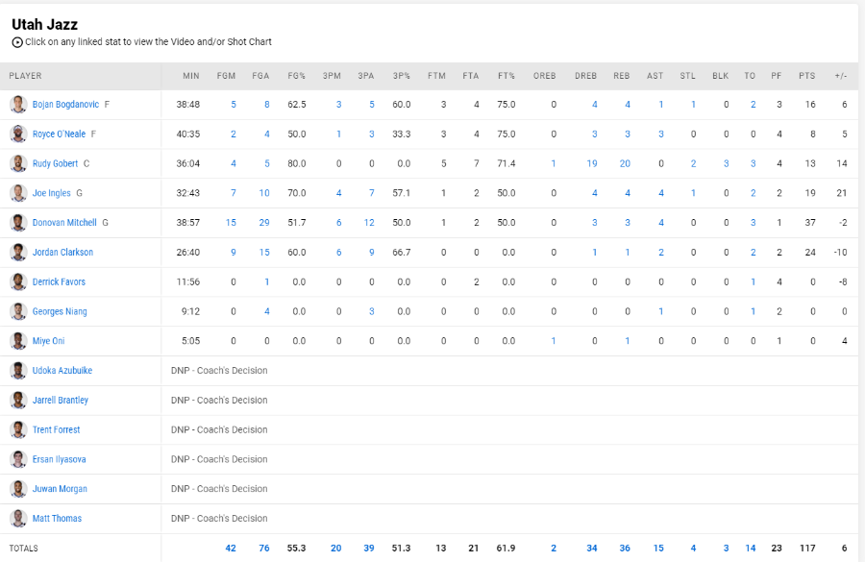This screenshot has height=562, width=865.
Task: Click Bojan Bogdanovic's headshot avatar
Action: click(18, 105)
